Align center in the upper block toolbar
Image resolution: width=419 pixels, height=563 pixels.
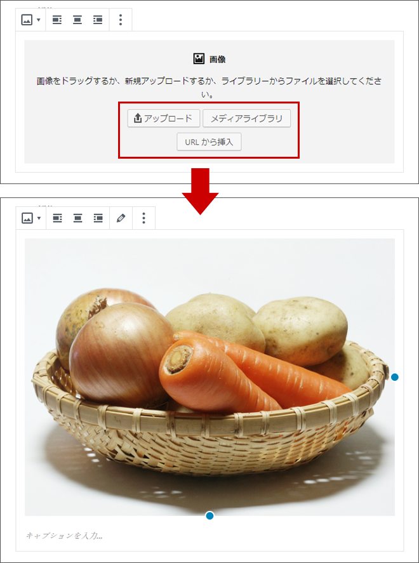pyautogui.click(x=77, y=20)
